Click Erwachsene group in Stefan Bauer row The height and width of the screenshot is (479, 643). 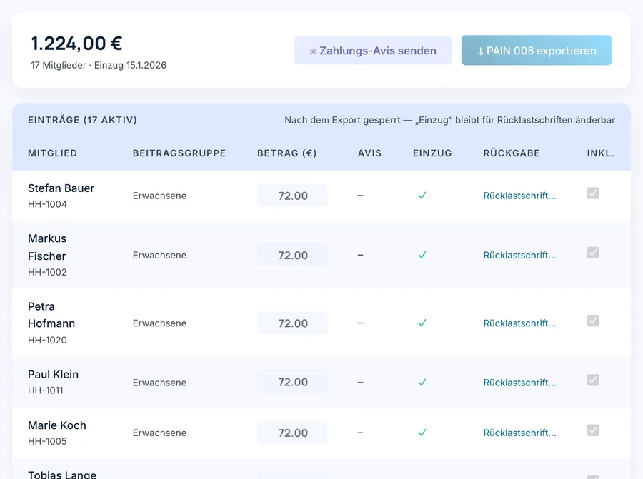pos(159,196)
